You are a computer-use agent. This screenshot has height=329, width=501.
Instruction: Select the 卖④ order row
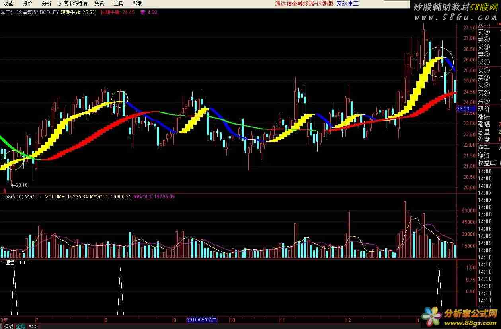485,40
